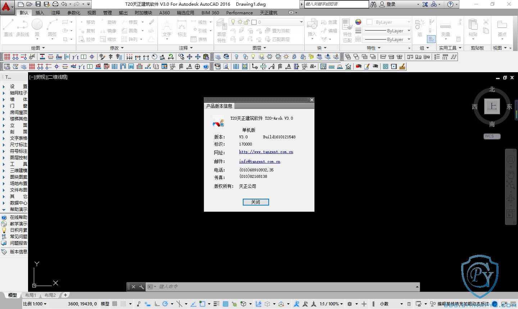This screenshot has width=518, height=309.
Task: Switch to the 插入 ribbon tab
Action: click(x=40, y=13)
